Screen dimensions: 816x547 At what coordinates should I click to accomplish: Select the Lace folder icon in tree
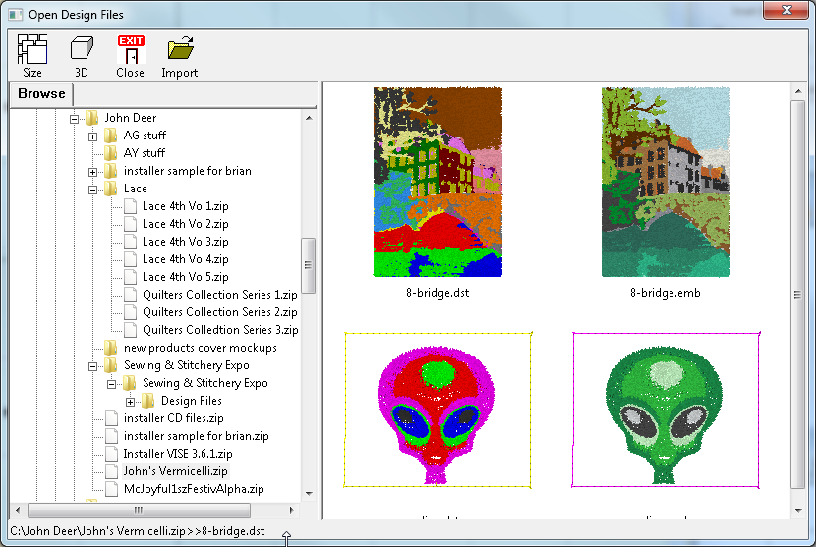coord(111,189)
